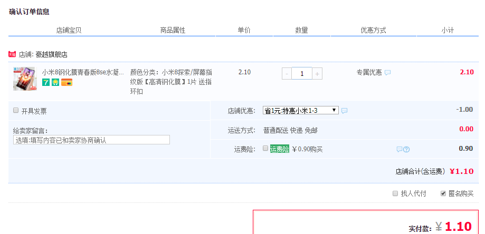Viewport: 485px width, 234px height.
Task: Open the comment bubble beside the 店铺优惠 dropdown
Action: pos(344,111)
